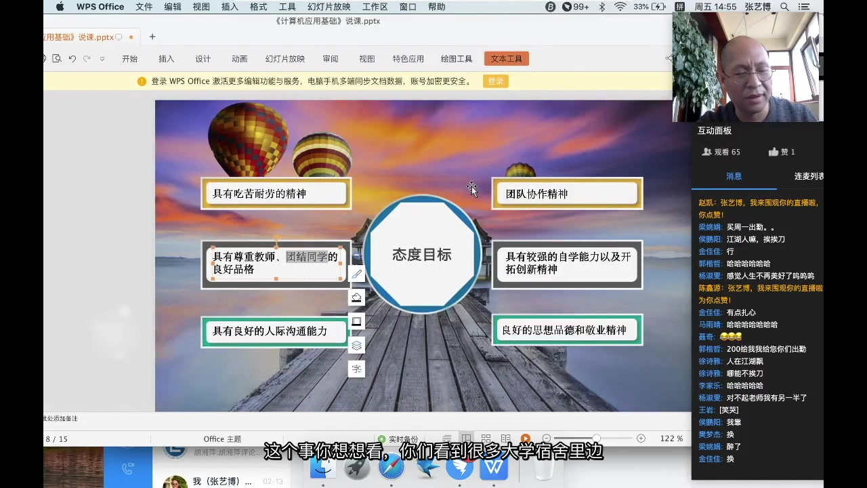Select the 态度目标 center shape

tap(422, 255)
